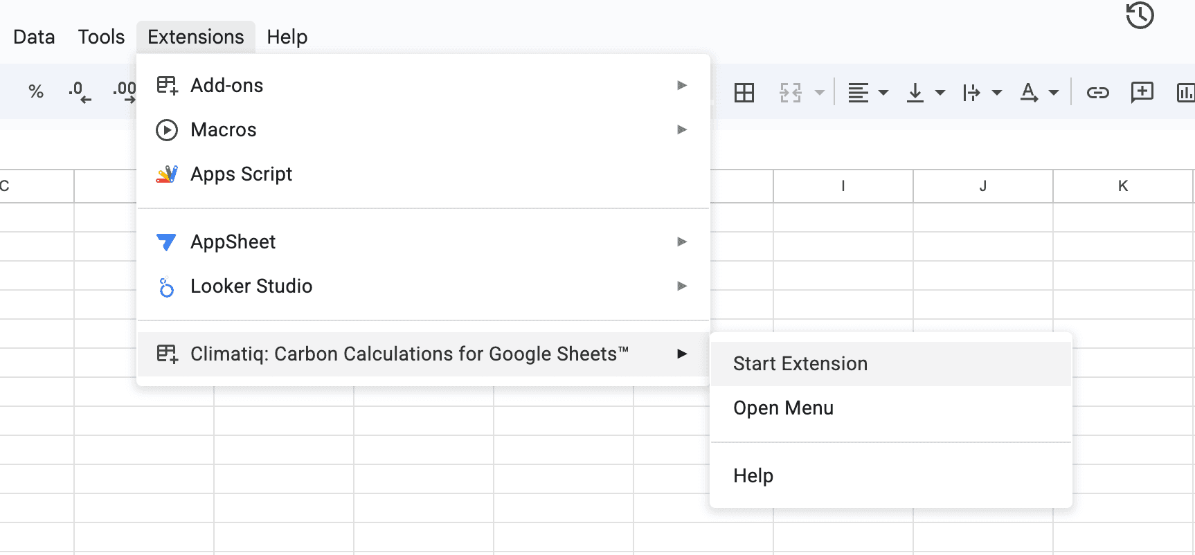
Task: Click the insert chart icon
Action: pos(1185,93)
